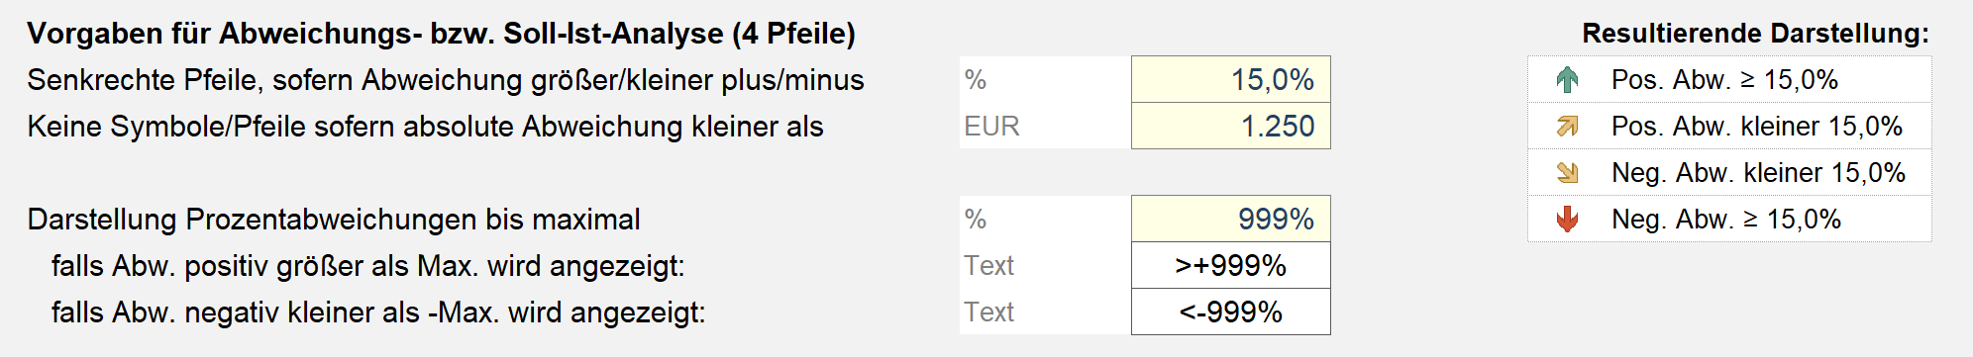Screen dimensions: 1973x357
Task: Click the 'Darstellung Prozentabweichungen bis maximal' label
Action: [x=334, y=220]
